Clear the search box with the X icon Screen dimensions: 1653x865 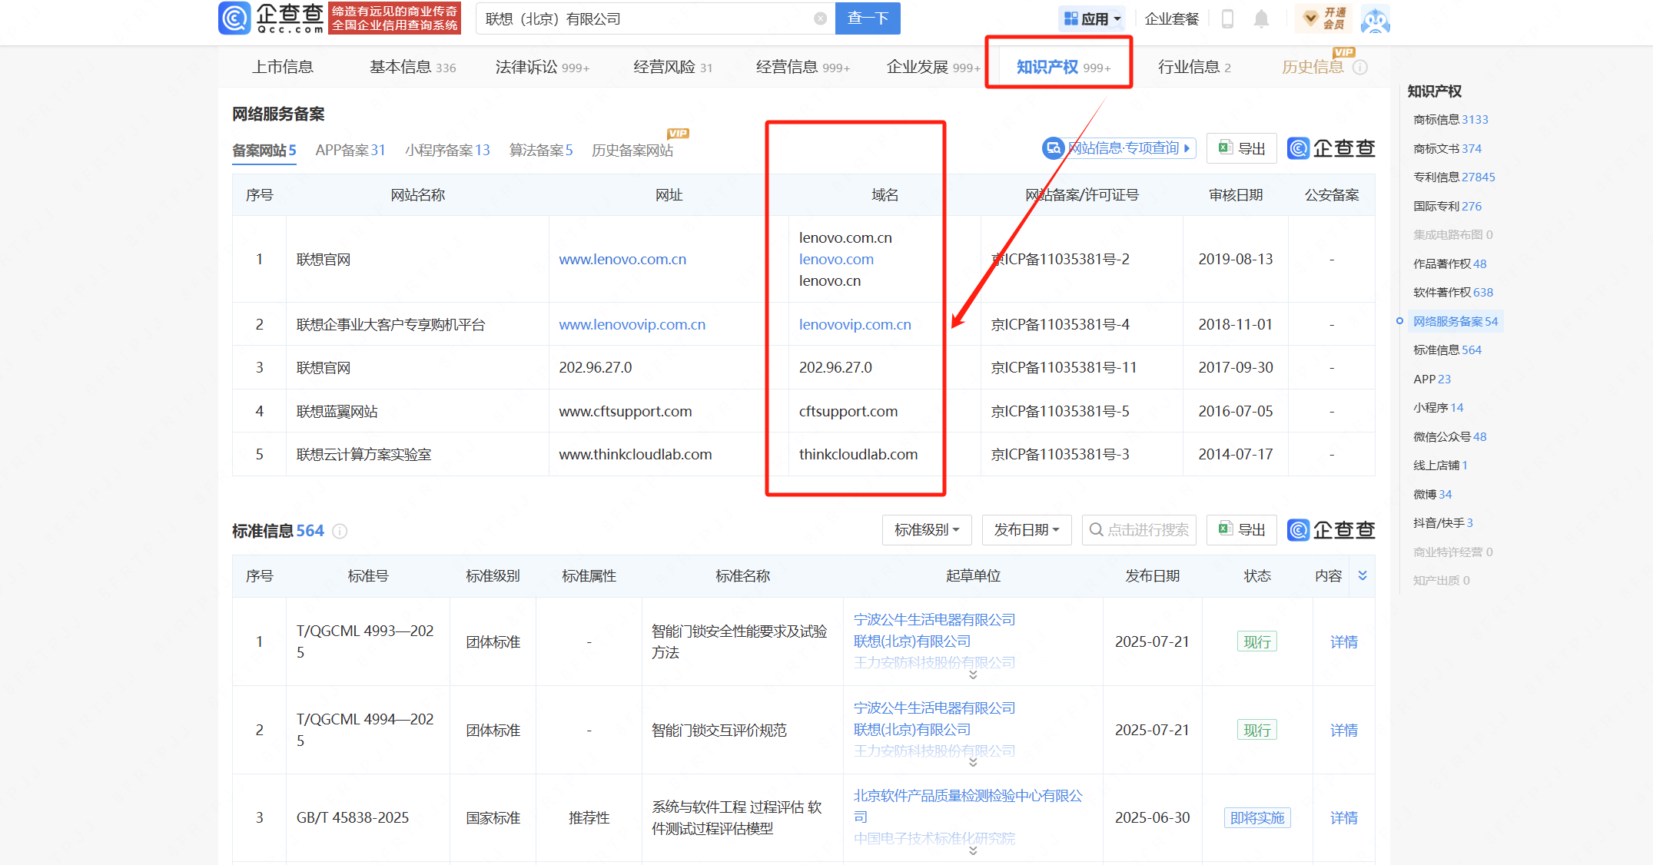pyautogui.click(x=821, y=18)
